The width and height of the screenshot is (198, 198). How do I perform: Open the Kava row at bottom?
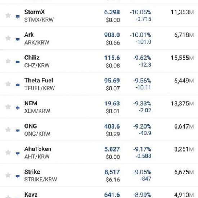[99, 193]
